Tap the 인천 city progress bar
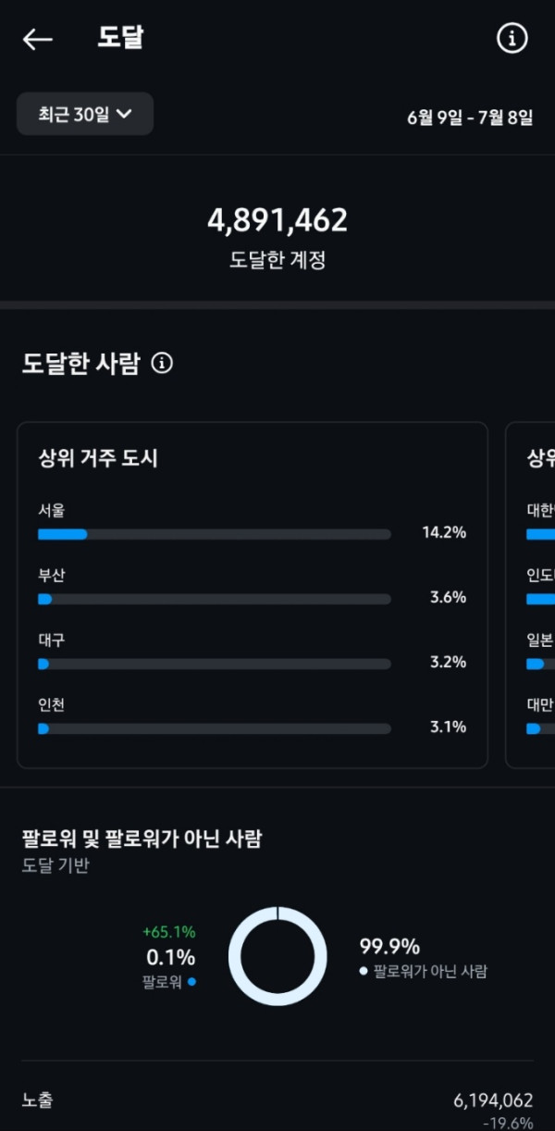 pos(214,728)
